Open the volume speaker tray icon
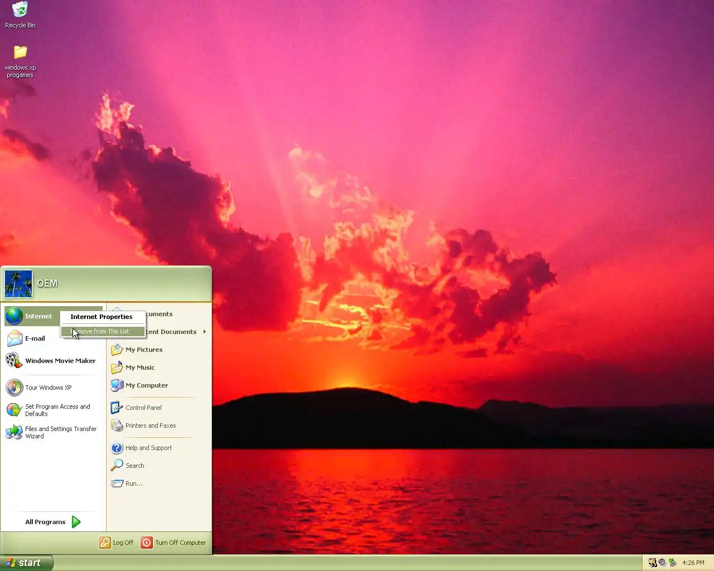The height and width of the screenshot is (571, 714). click(662, 563)
